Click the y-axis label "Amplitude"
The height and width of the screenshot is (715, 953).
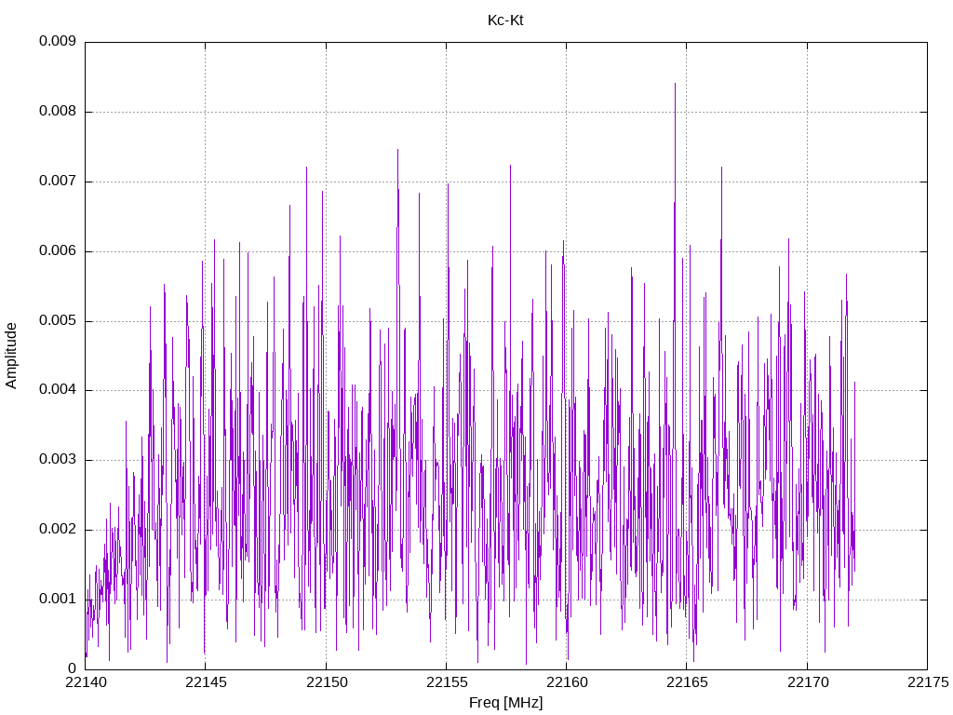click(x=11, y=356)
